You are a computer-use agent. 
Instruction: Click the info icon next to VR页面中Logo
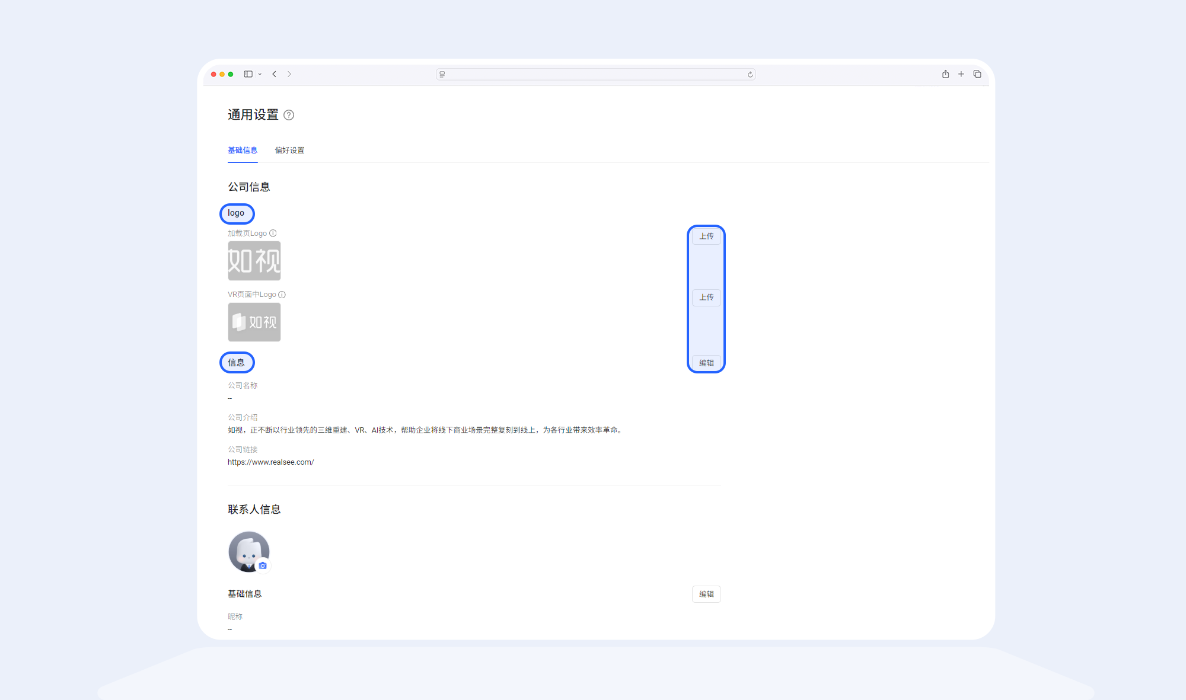[x=282, y=295]
